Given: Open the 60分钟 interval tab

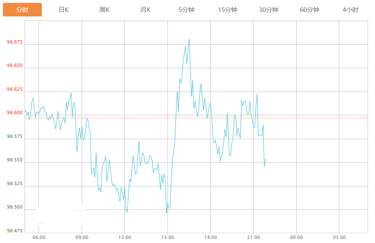Looking at the screenshot, I should pos(309,10).
